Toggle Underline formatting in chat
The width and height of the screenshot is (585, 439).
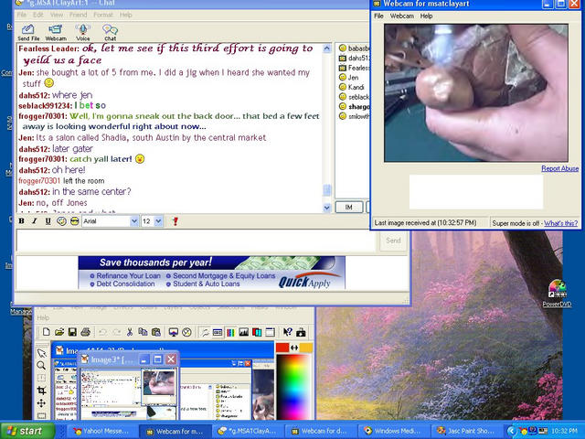click(x=48, y=221)
